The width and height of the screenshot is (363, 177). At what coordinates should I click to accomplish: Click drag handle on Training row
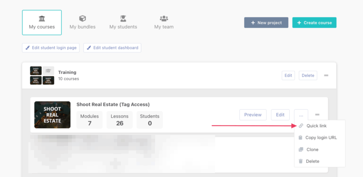click(x=326, y=75)
